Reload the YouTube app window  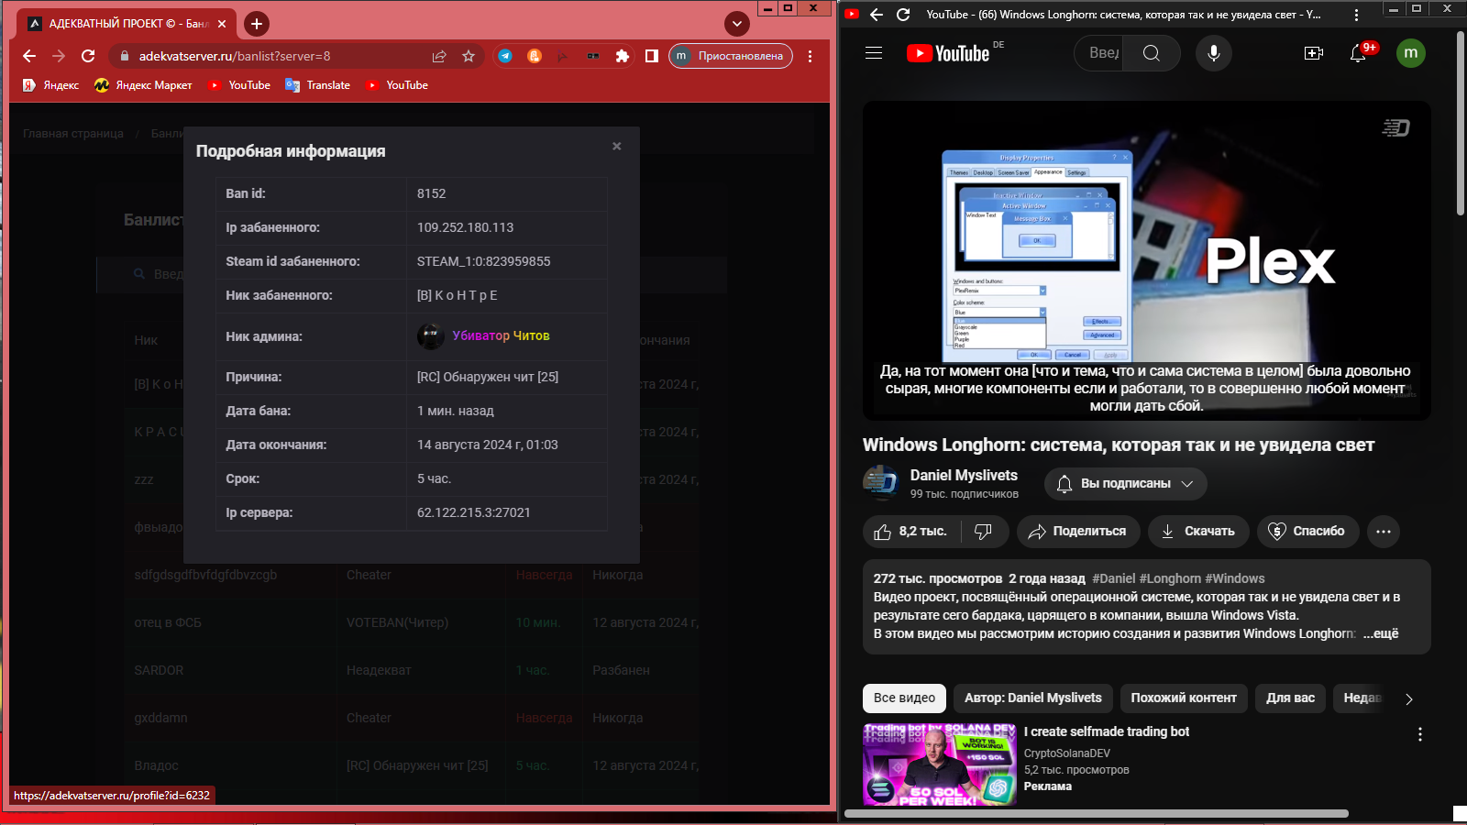point(903,15)
